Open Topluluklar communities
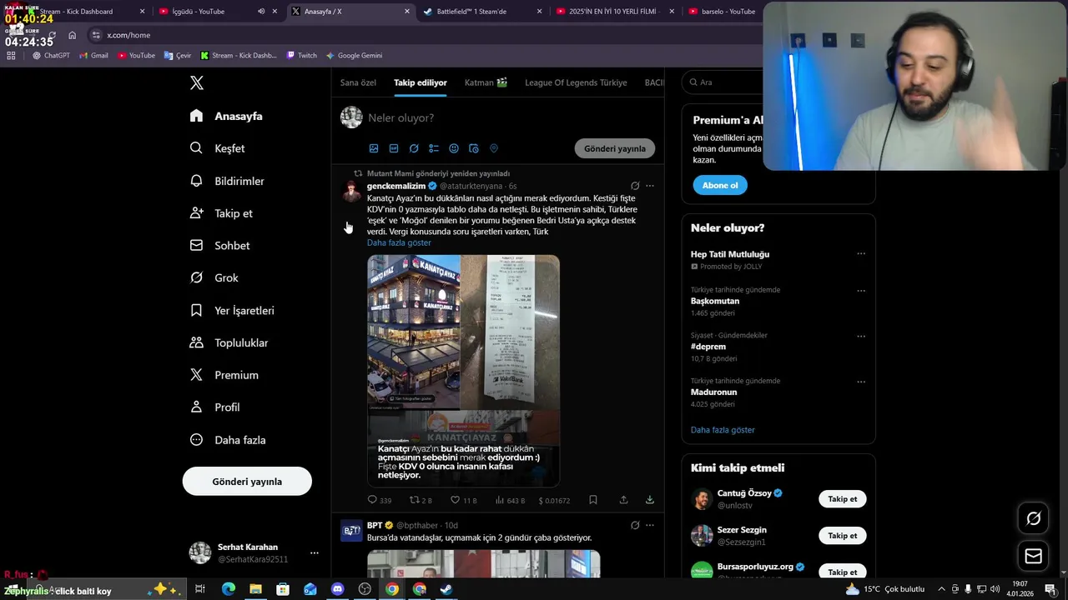The height and width of the screenshot is (600, 1068). click(x=229, y=342)
